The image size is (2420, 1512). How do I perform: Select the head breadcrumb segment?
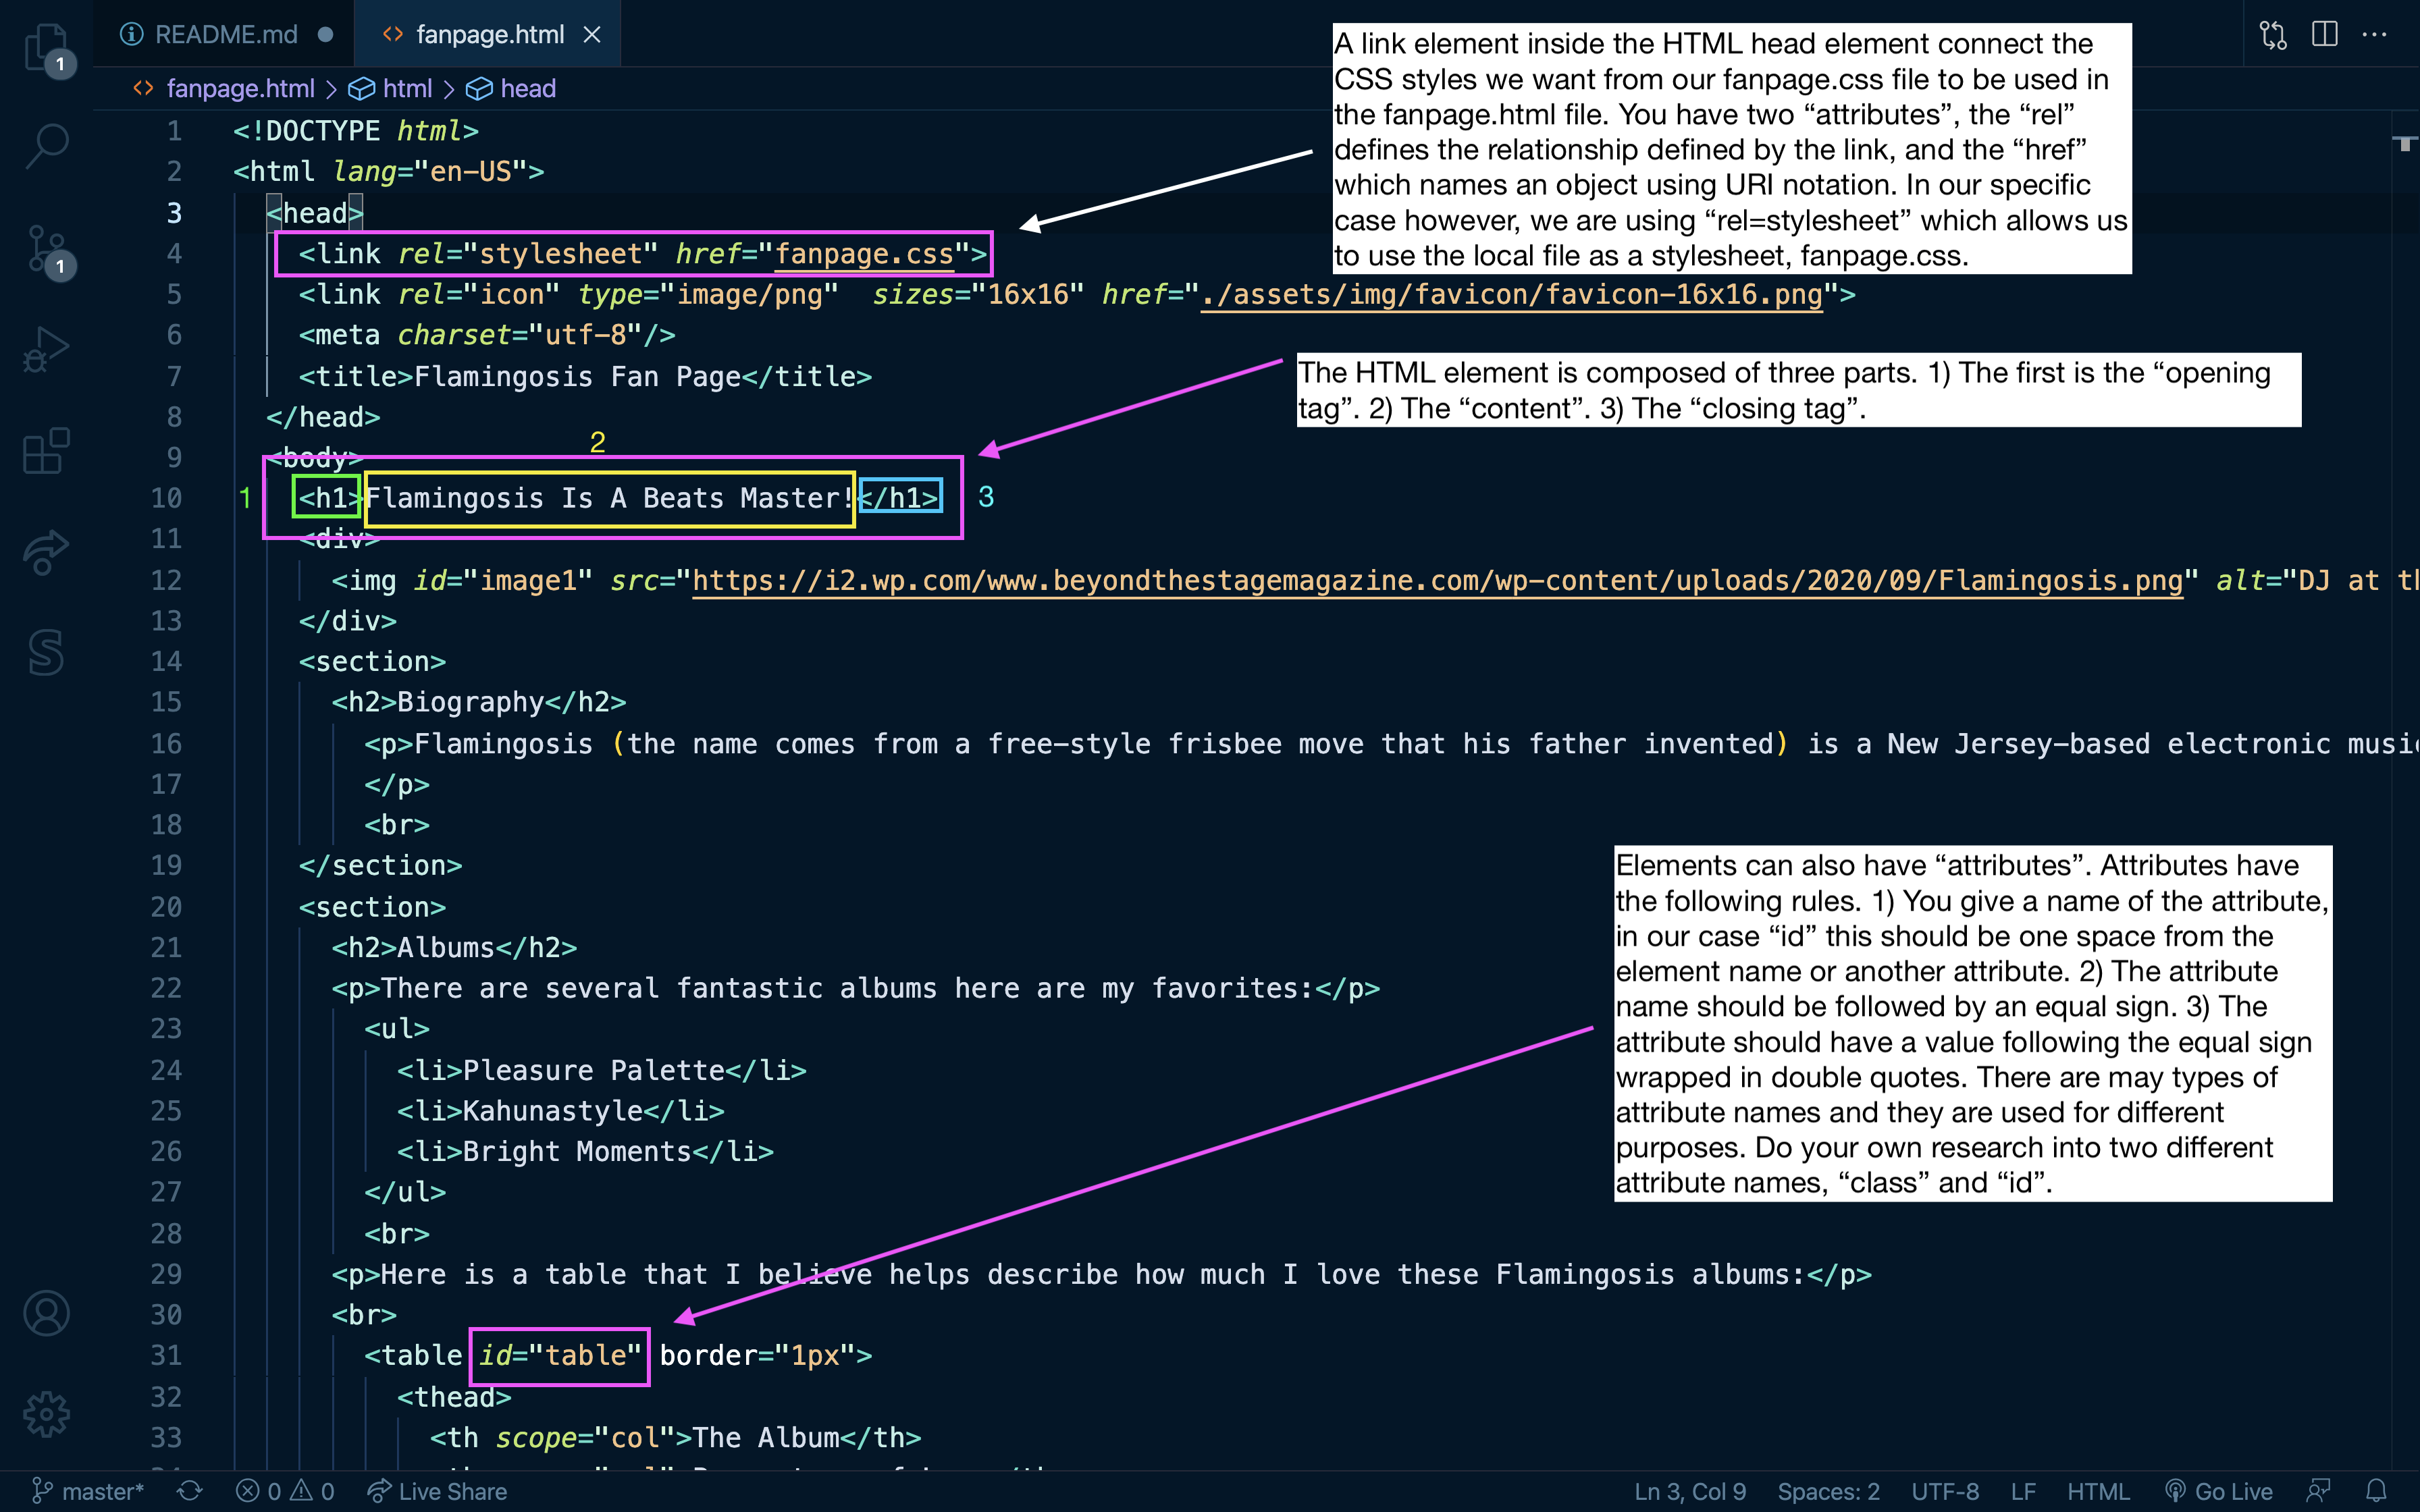[527, 89]
